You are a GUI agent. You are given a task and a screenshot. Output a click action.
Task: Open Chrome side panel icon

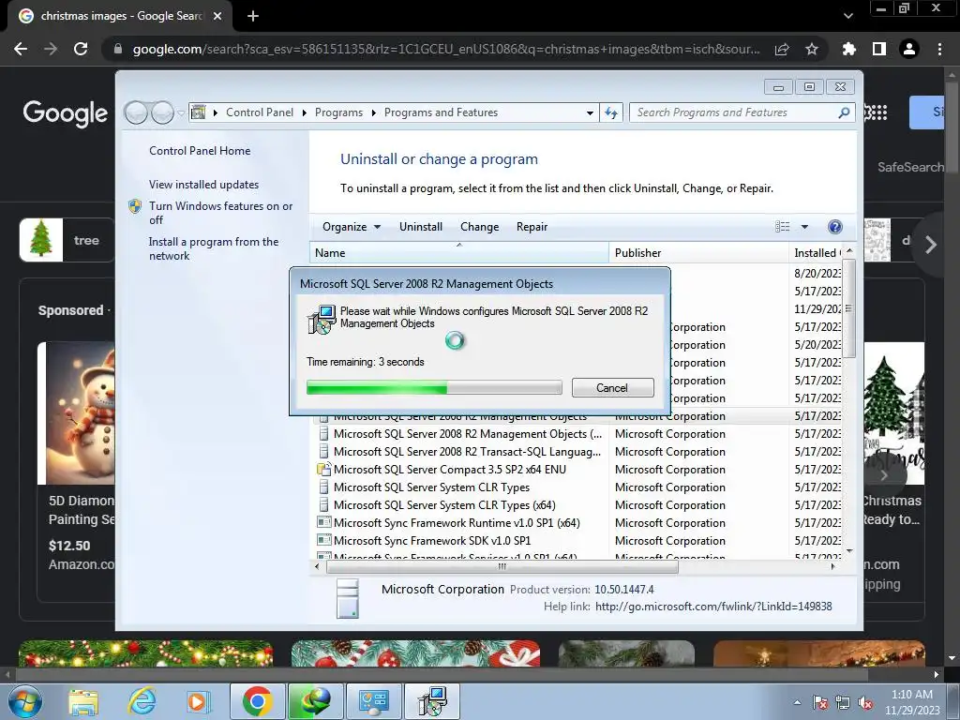(x=879, y=49)
